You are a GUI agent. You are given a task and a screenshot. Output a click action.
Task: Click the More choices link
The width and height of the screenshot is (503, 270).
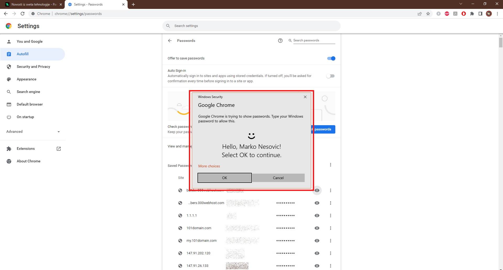(209, 166)
